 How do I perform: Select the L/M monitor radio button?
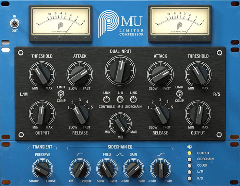[189, 172]
